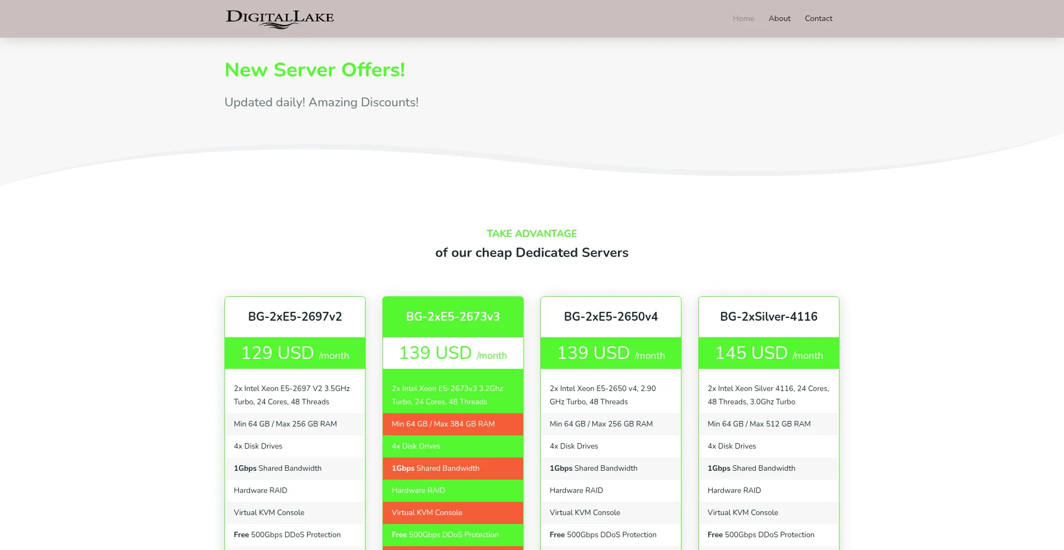Click the TAKE ADVANTAGE green subtitle
Image resolution: width=1064 pixels, height=550 pixels.
point(531,234)
